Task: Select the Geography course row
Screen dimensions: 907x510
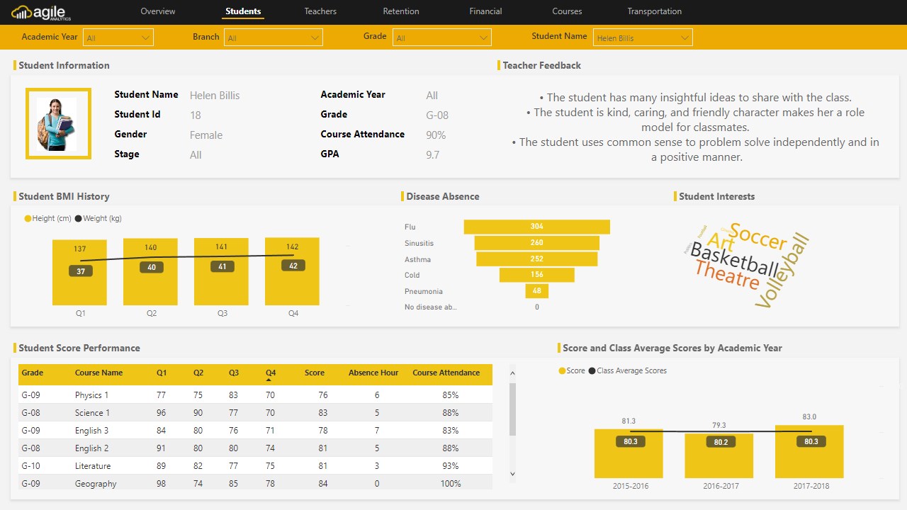Action: [255, 483]
